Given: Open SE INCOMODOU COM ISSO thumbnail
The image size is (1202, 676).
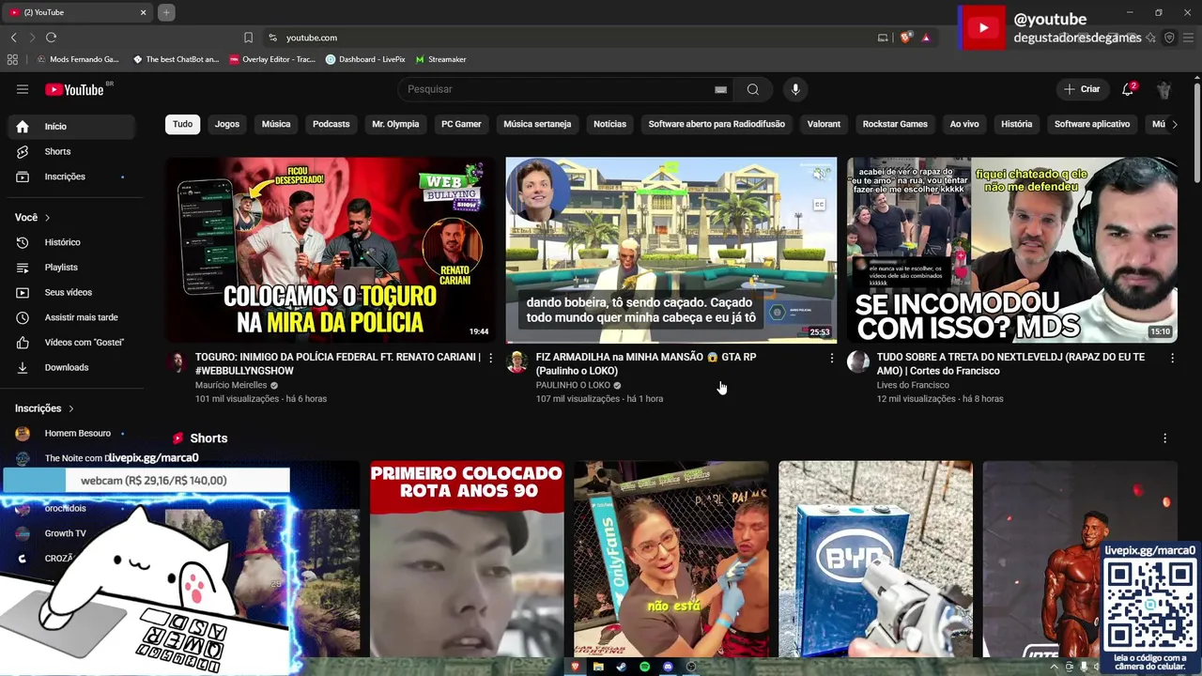Looking at the screenshot, I should click(x=1012, y=250).
